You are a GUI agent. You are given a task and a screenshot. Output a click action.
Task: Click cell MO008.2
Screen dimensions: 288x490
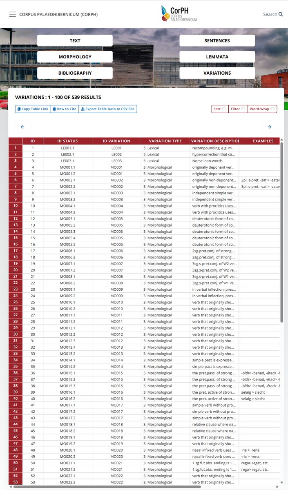point(67,283)
